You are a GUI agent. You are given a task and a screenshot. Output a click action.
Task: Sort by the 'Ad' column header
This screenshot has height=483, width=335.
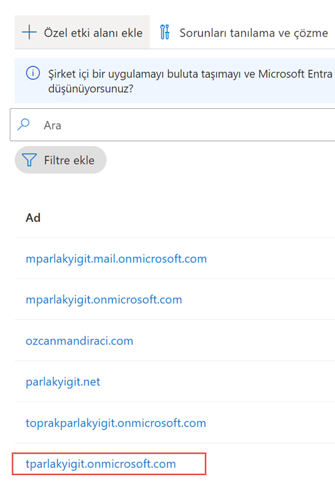[x=33, y=218]
